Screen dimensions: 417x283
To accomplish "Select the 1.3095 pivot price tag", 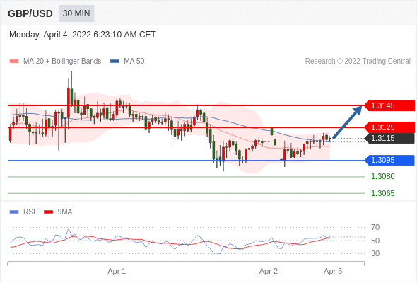I will pos(389,160).
